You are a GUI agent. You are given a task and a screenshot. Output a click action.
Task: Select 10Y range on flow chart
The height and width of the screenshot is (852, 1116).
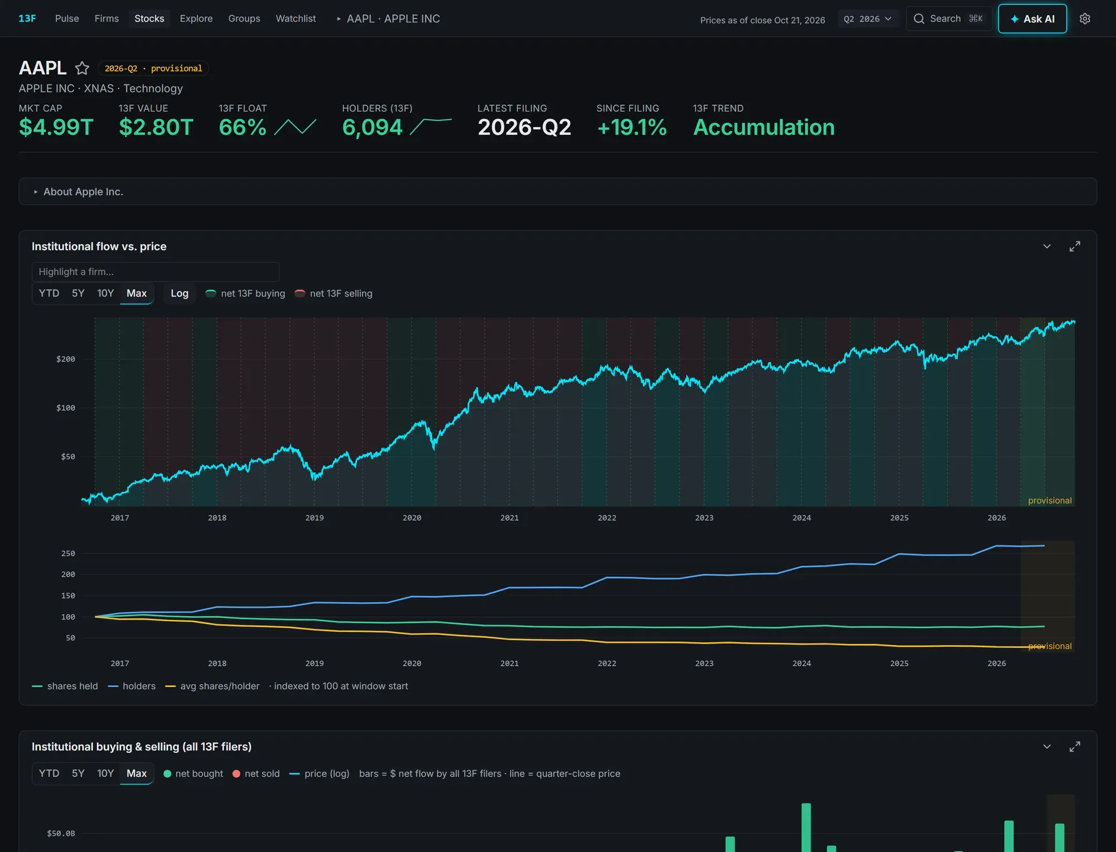pyautogui.click(x=105, y=293)
